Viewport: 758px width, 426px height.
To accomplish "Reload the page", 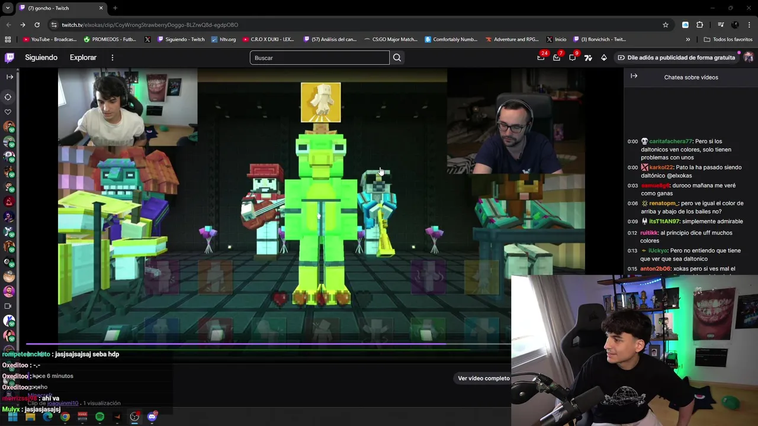I will point(37,25).
